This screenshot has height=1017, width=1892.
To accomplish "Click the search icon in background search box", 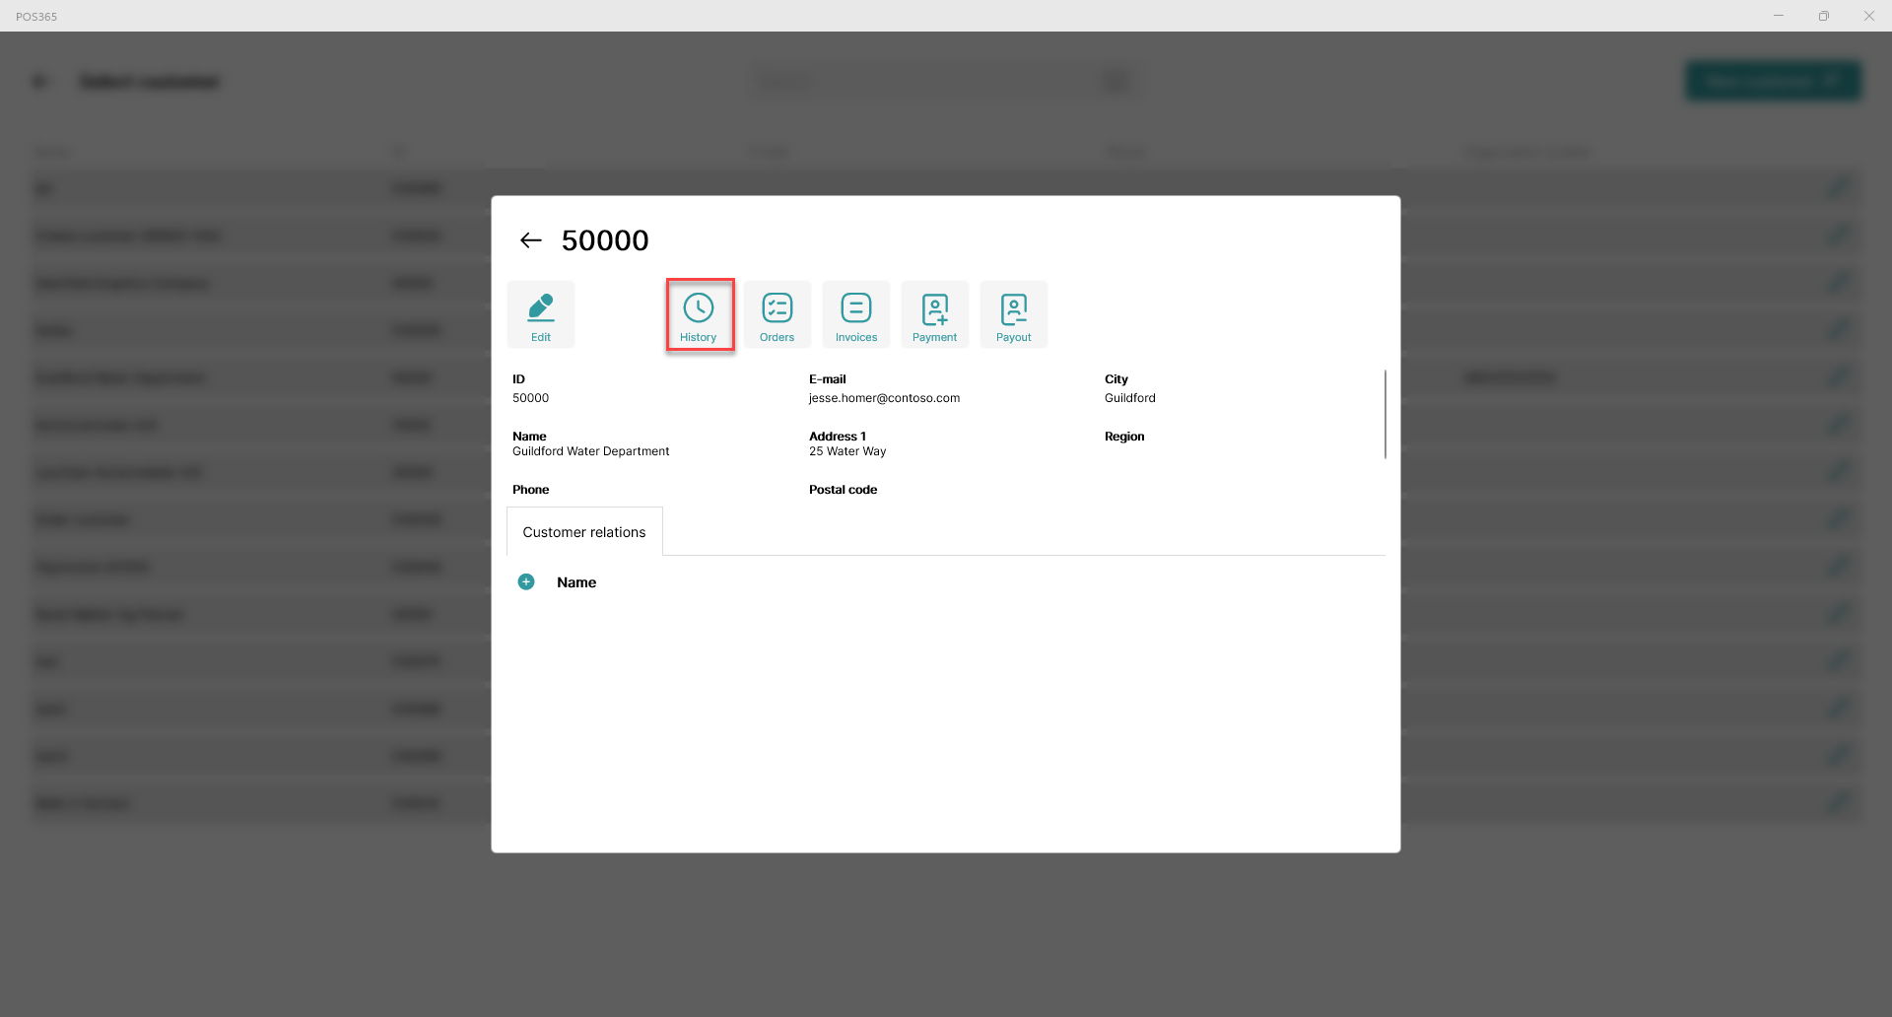I will (1116, 81).
